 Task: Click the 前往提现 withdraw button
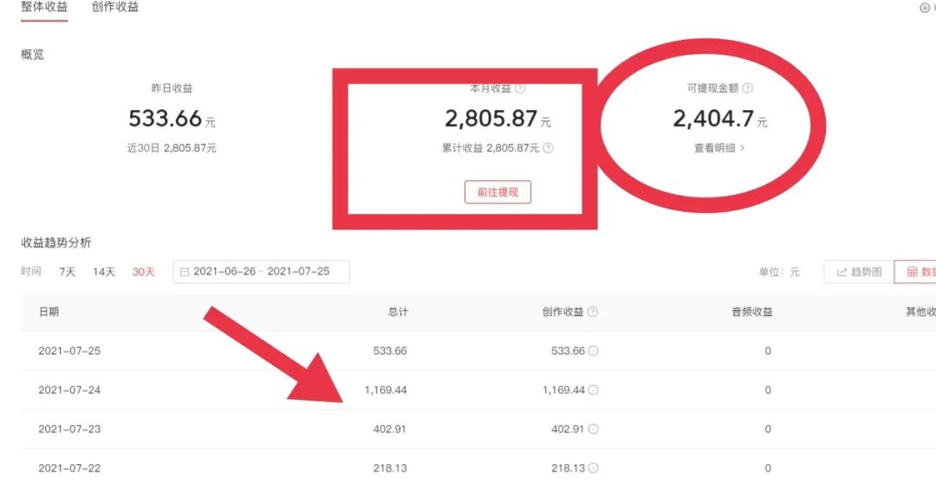[497, 192]
